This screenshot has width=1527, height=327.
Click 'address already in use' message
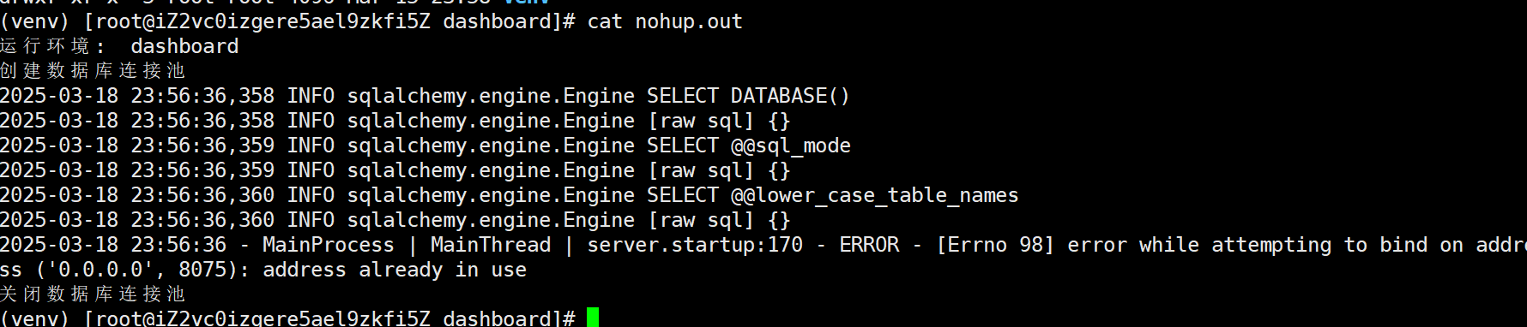395,270
